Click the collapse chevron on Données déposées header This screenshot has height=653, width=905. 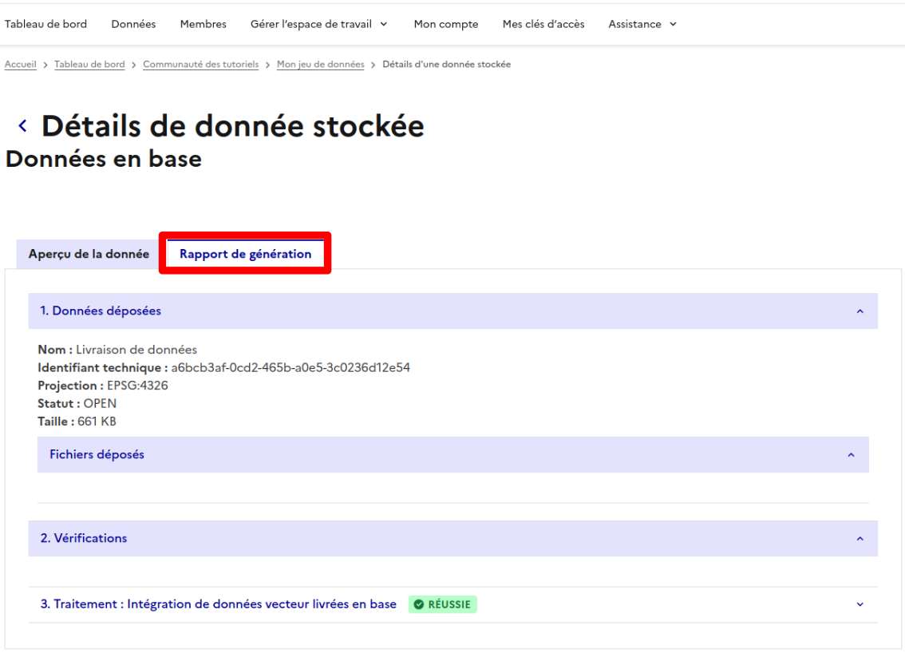coord(860,311)
